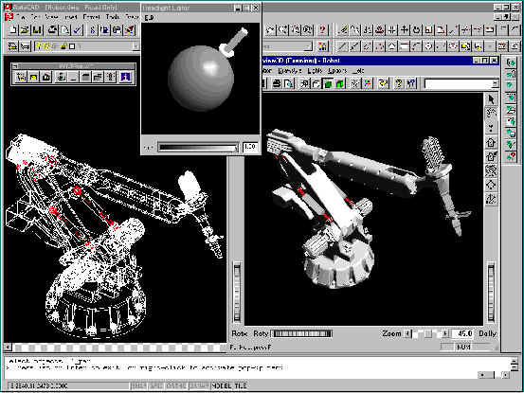Viewport: 524px width, 393px height.
Task: Open the Format menu in AutoCAD
Action: tap(91, 17)
